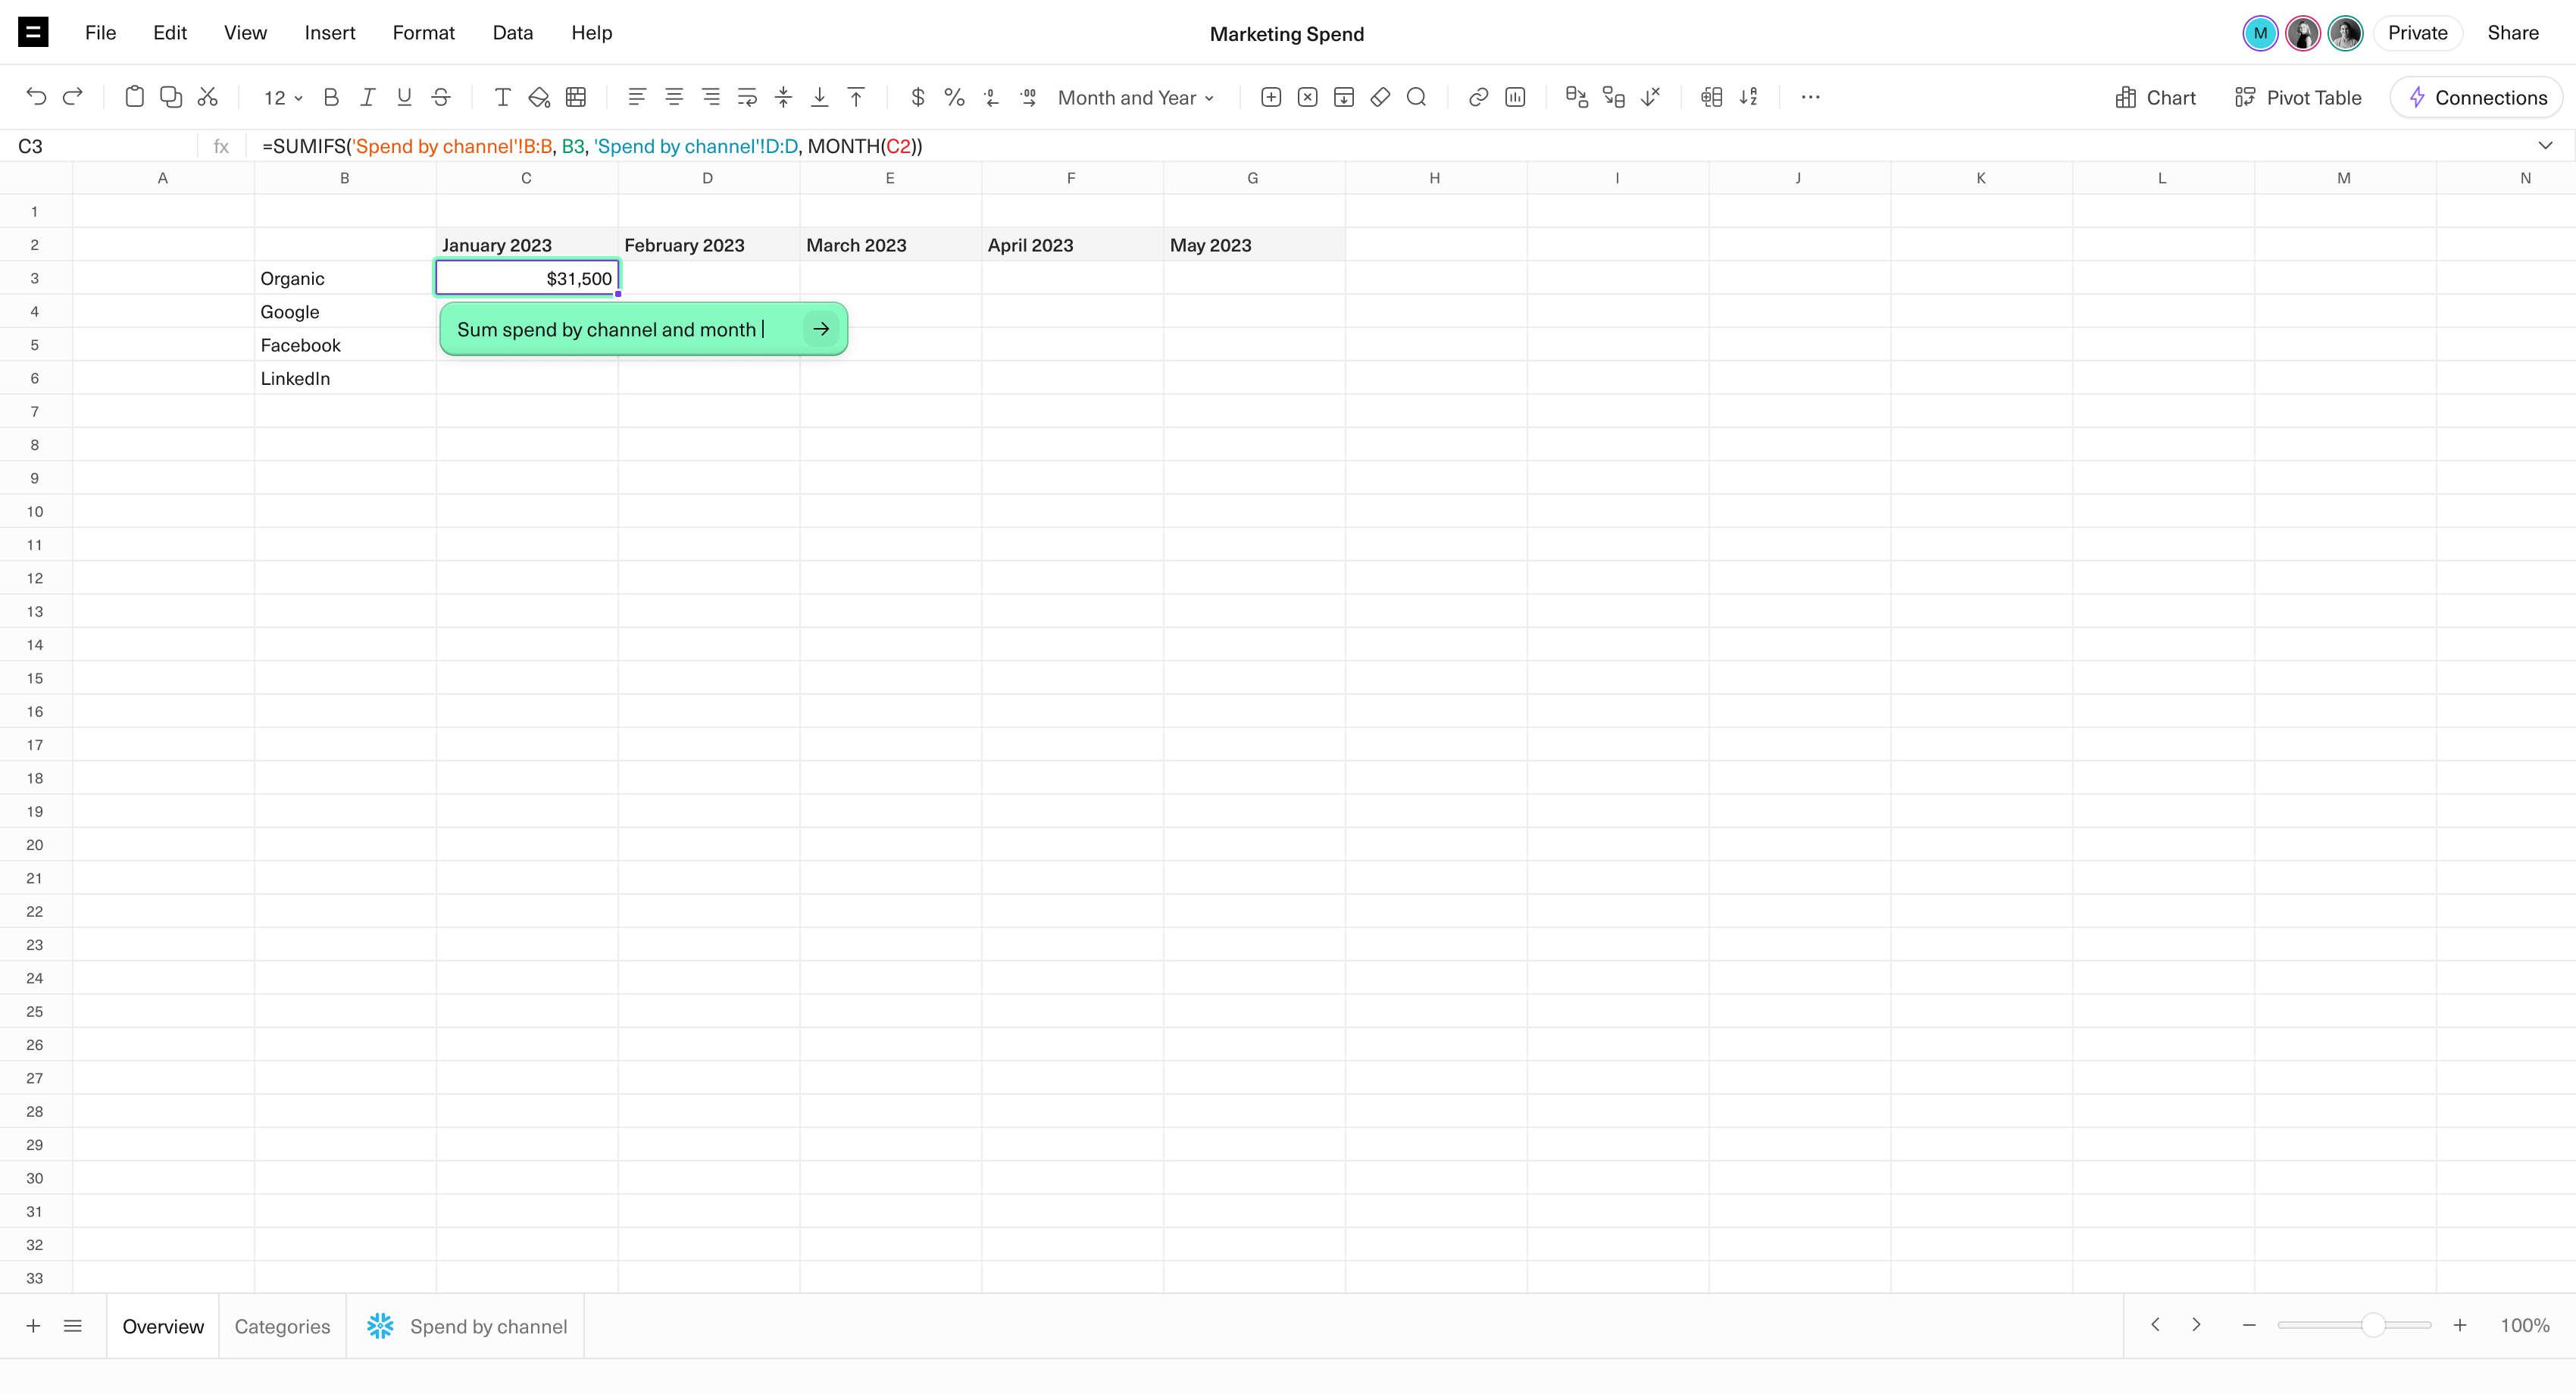Click the cut scissors icon
2576x1394 pixels.
click(208, 97)
